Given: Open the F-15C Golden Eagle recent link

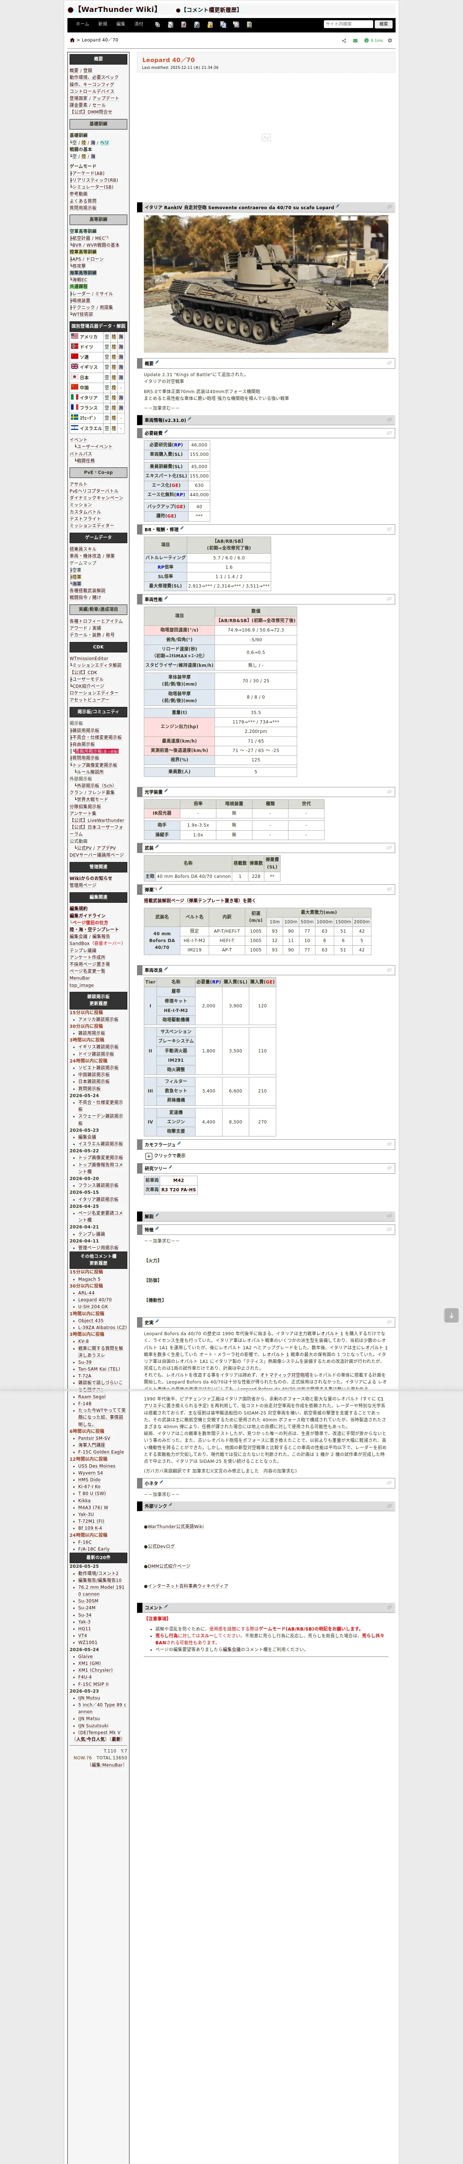Looking at the screenshot, I should [101, 1452].
